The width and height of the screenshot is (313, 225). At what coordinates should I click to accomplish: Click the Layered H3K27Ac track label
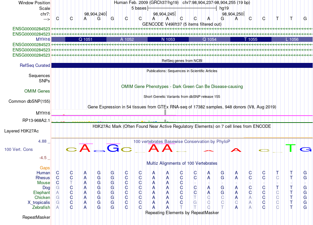21,131
